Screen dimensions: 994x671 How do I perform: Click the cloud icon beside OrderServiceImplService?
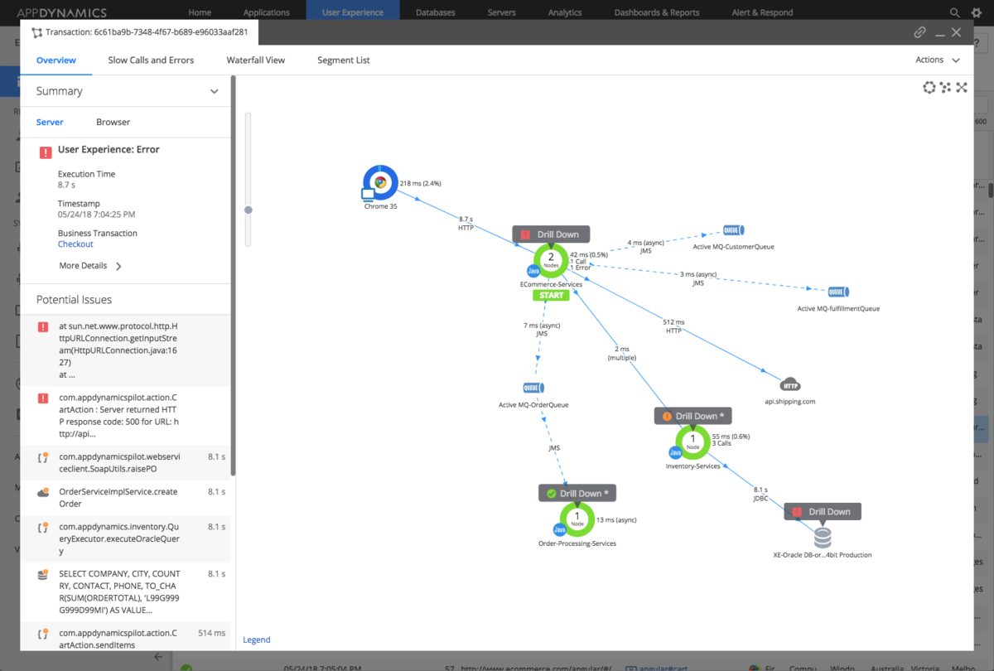42,492
